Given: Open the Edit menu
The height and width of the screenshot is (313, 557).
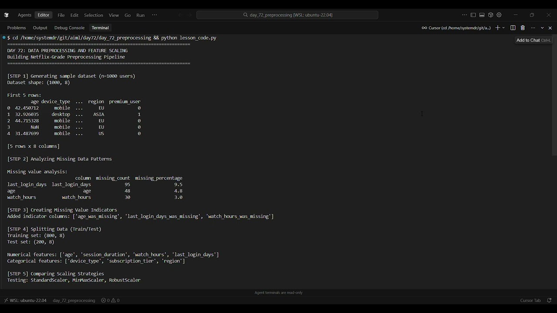Looking at the screenshot, I should pos(74,15).
